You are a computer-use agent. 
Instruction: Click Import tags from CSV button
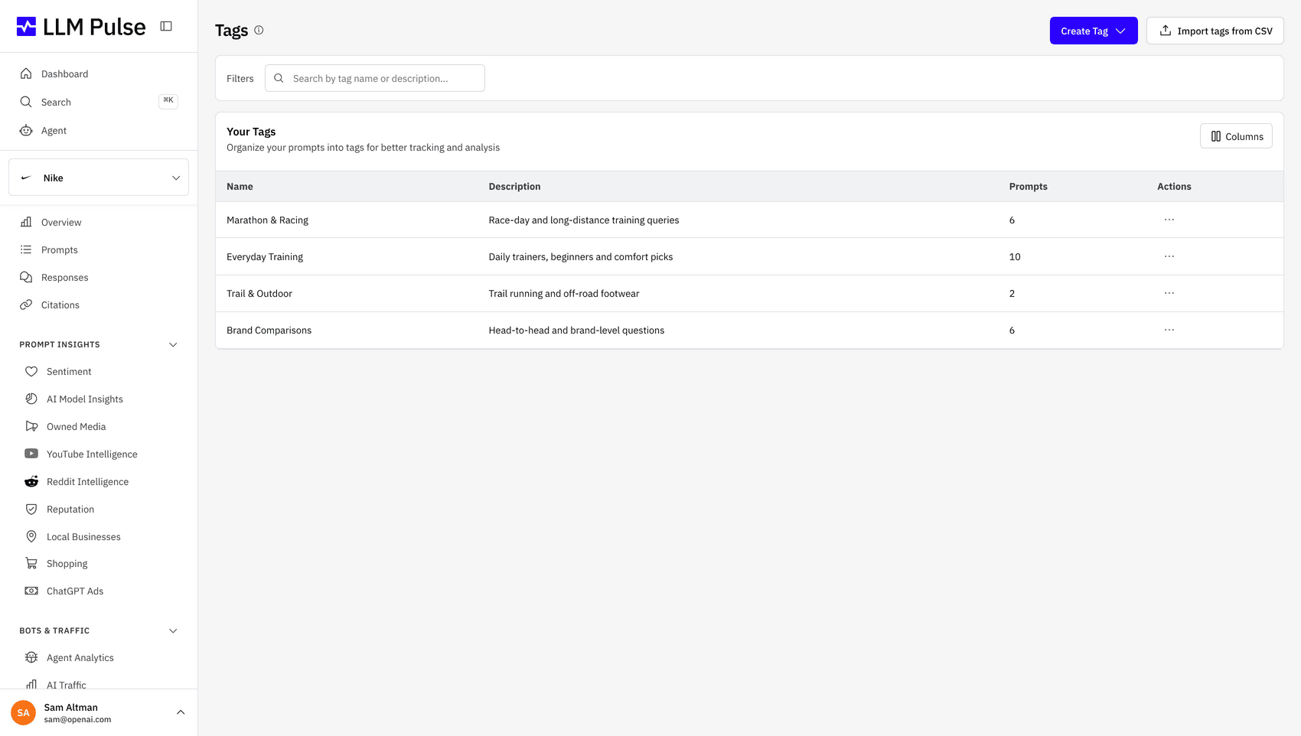click(x=1215, y=31)
